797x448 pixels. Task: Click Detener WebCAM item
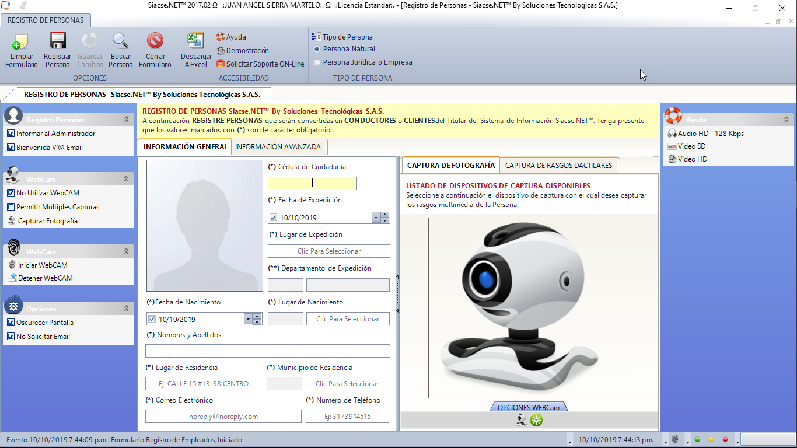pyautogui.click(x=40, y=278)
